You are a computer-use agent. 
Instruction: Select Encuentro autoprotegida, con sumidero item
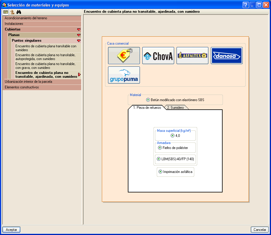tap(48, 57)
